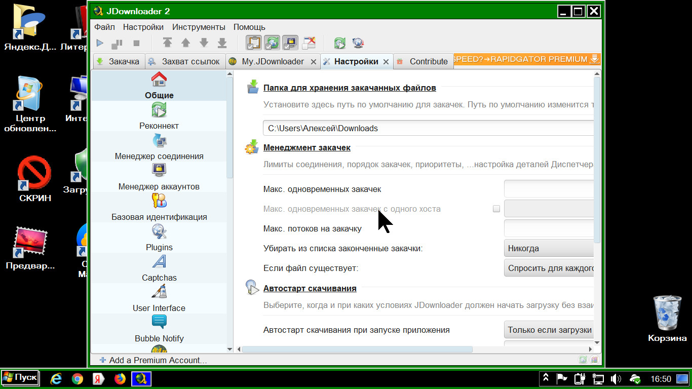Click the Пуск start button
The height and width of the screenshot is (389, 692).
point(19,378)
